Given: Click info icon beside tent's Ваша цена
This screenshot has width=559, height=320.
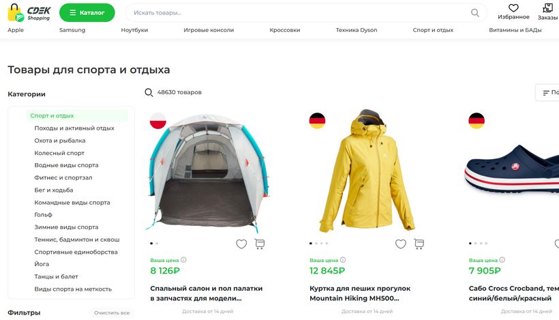Looking at the screenshot, I should point(184,260).
